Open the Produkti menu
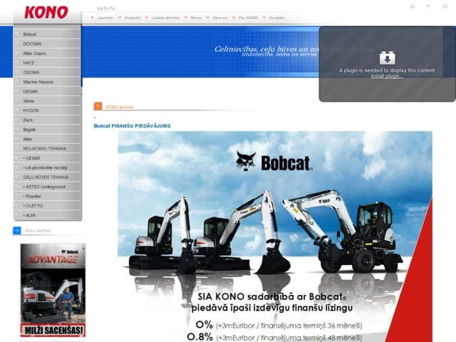 pos(133,17)
